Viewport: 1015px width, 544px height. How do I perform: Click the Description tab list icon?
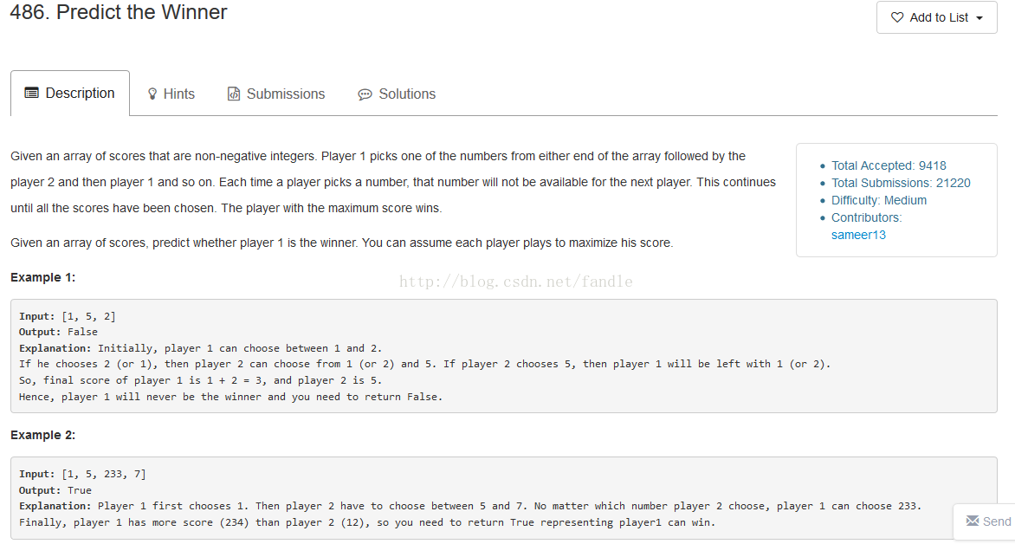point(32,94)
